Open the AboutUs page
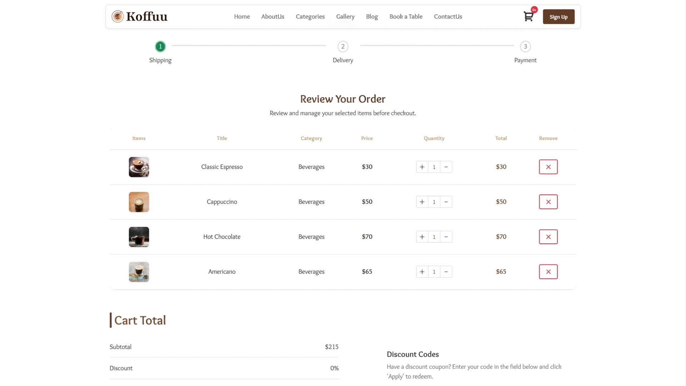The height and width of the screenshot is (386, 686). [x=273, y=16]
